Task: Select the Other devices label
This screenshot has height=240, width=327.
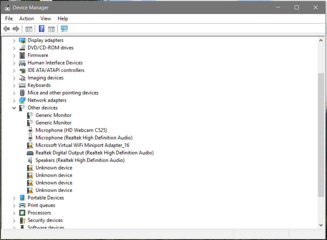Action: pos(43,108)
